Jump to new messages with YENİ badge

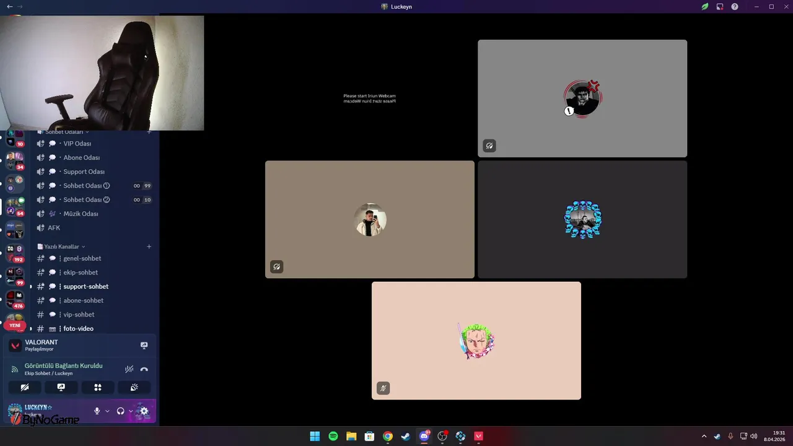[x=15, y=325]
